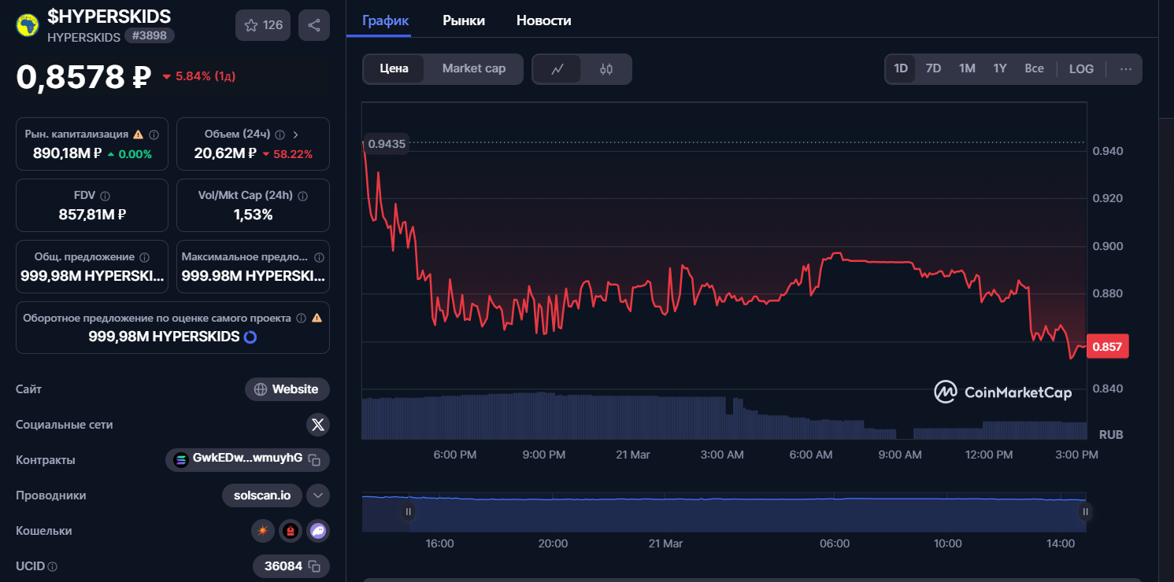This screenshot has height=582, width=1174.
Task: Click the circulating supply progress ring
Action: (250, 337)
